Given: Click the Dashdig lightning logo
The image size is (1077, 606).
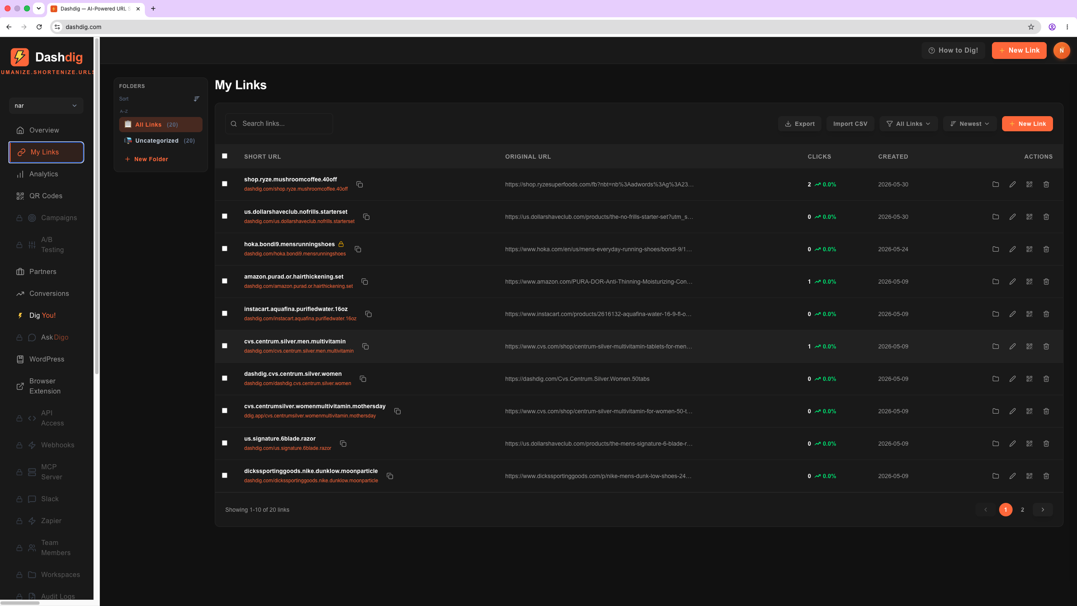Looking at the screenshot, I should pos(20,57).
